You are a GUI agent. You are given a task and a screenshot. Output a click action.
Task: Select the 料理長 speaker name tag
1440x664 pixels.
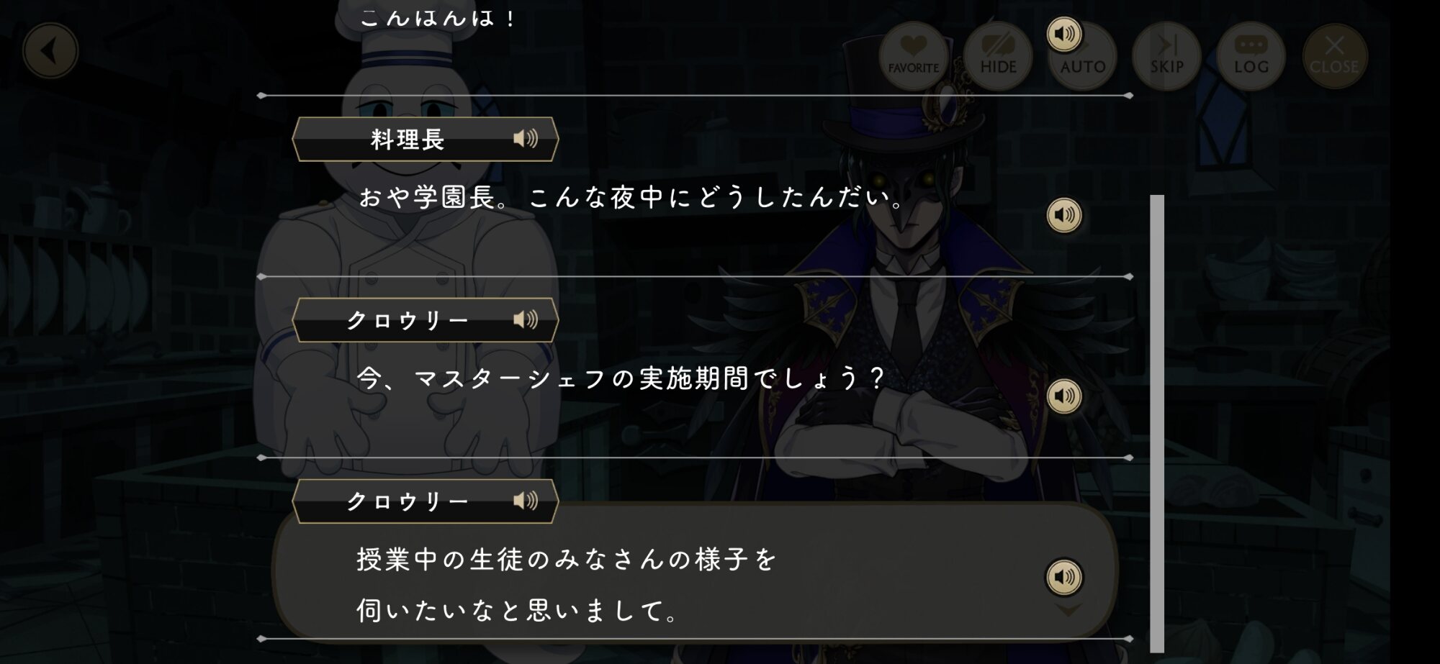click(426, 139)
